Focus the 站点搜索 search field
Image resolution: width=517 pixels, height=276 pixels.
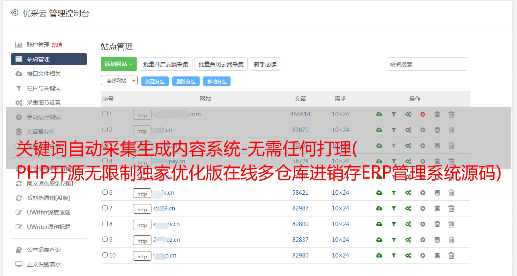pyautogui.click(x=427, y=64)
